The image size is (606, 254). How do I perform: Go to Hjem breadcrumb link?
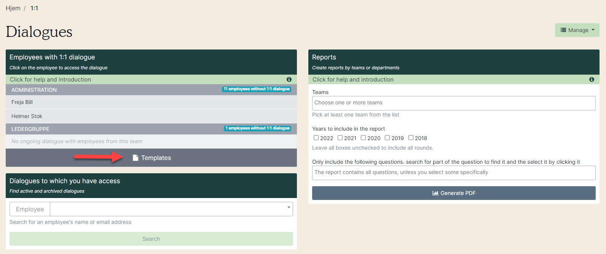pyautogui.click(x=13, y=8)
